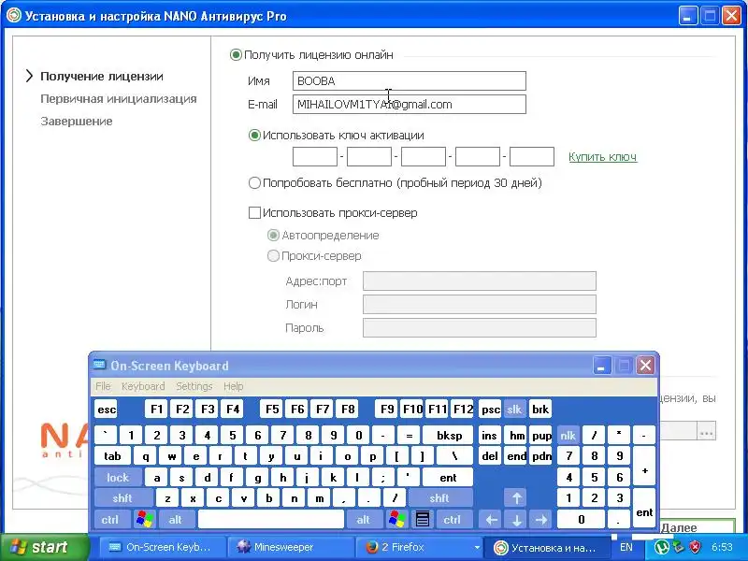Open Keyboard menu in On-Screen Keyboard
The height and width of the screenshot is (561, 748).
click(143, 386)
